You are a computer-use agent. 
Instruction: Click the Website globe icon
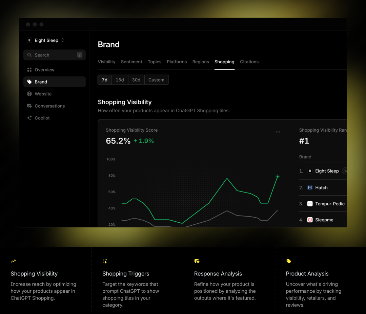(29, 94)
